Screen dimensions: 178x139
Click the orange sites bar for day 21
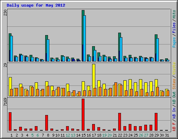point(116,89)
